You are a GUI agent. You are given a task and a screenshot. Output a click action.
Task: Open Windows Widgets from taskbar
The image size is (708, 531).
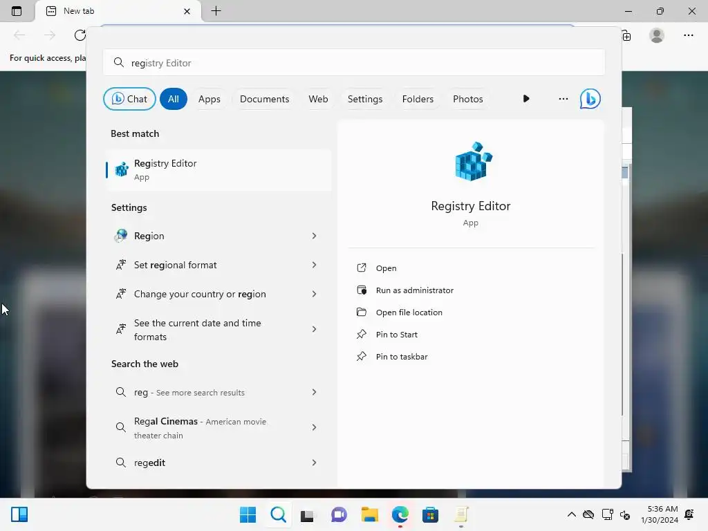click(19, 514)
